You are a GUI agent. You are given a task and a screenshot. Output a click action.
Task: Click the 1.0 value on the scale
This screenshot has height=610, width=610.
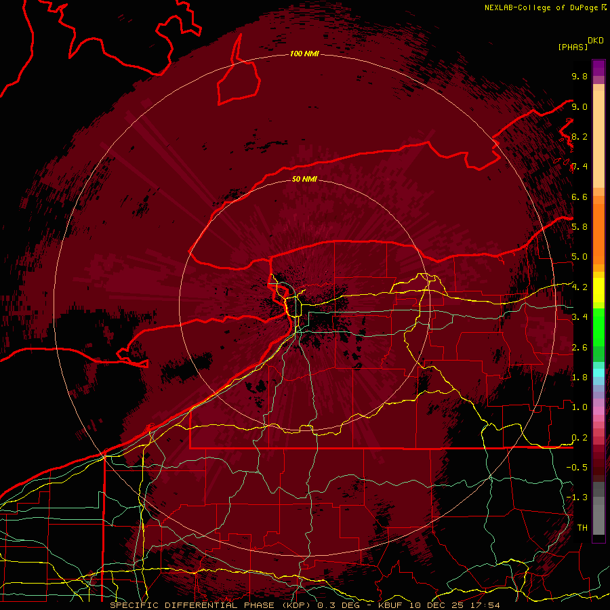[579, 407]
